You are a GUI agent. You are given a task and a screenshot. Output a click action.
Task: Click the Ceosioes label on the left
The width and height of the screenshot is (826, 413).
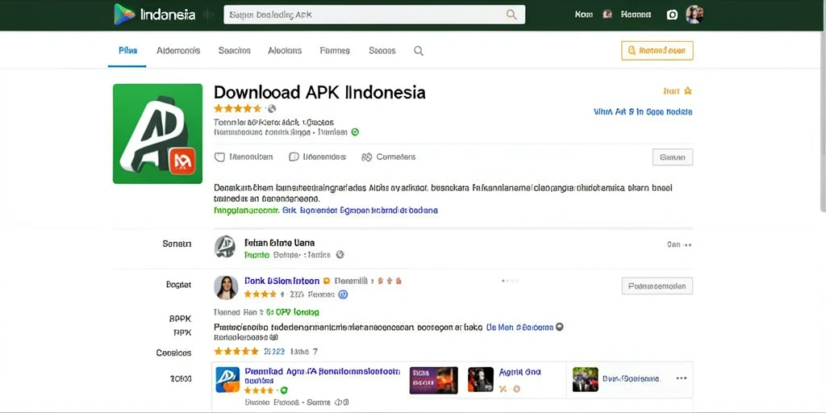click(x=174, y=353)
